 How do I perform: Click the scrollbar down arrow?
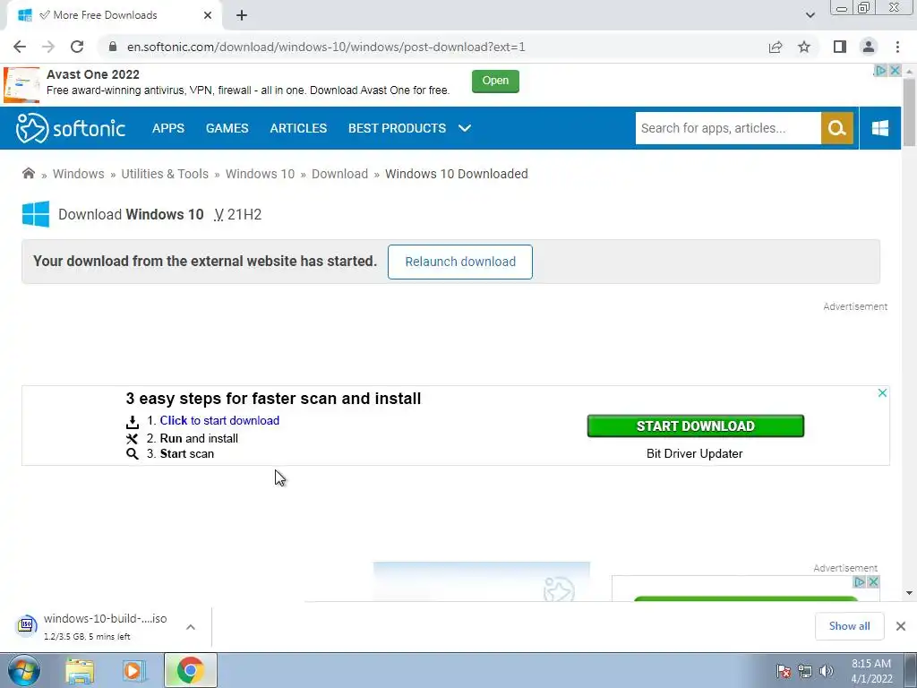(x=909, y=593)
